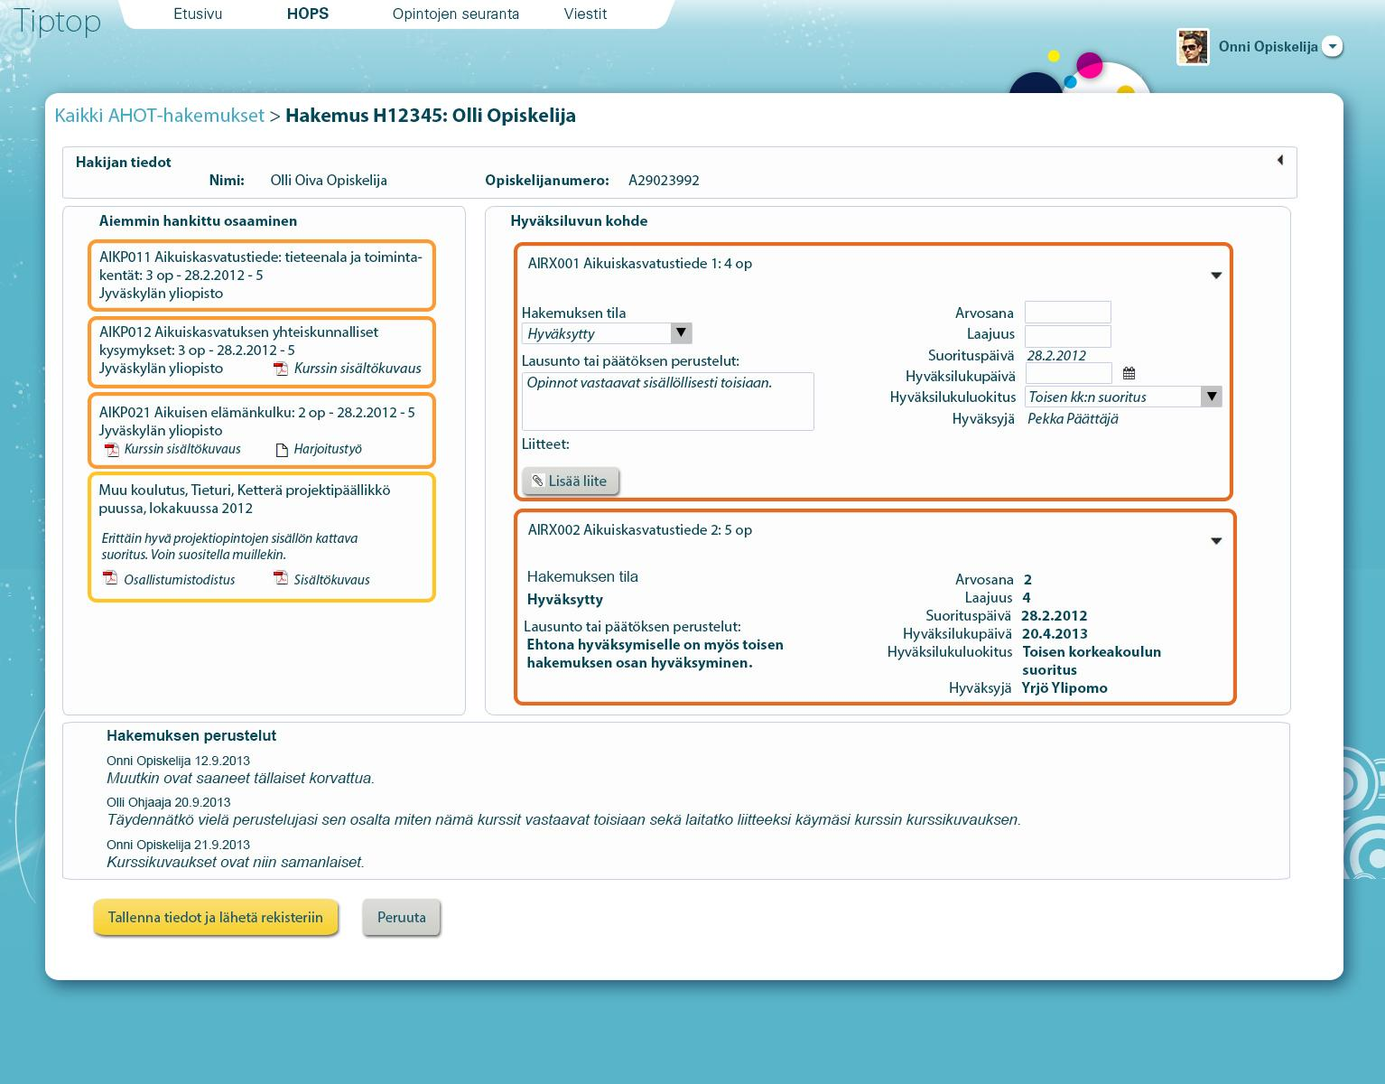The width and height of the screenshot is (1385, 1084).
Task: Click Tallenna tiedot ja lähetä rekisteriin
Action: 216,917
